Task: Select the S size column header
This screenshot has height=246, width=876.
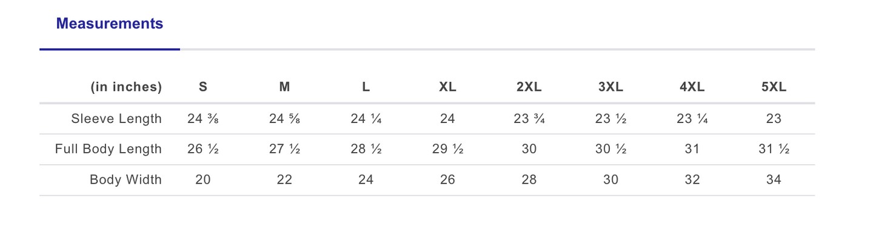Action: [x=203, y=87]
